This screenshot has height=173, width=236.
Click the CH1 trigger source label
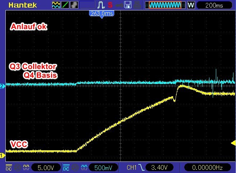point(131,167)
